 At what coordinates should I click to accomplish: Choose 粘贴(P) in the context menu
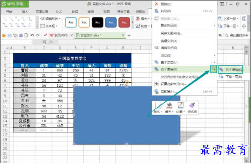point(185,11)
